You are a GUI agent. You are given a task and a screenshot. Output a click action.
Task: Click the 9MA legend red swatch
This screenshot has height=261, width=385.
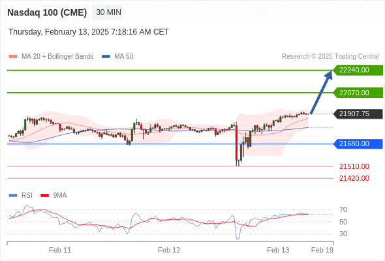[x=44, y=196]
